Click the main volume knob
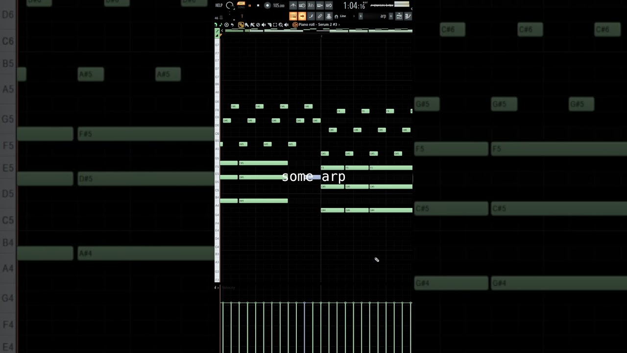Image resolution: width=627 pixels, height=353 pixels. click(x=229, y=5)
